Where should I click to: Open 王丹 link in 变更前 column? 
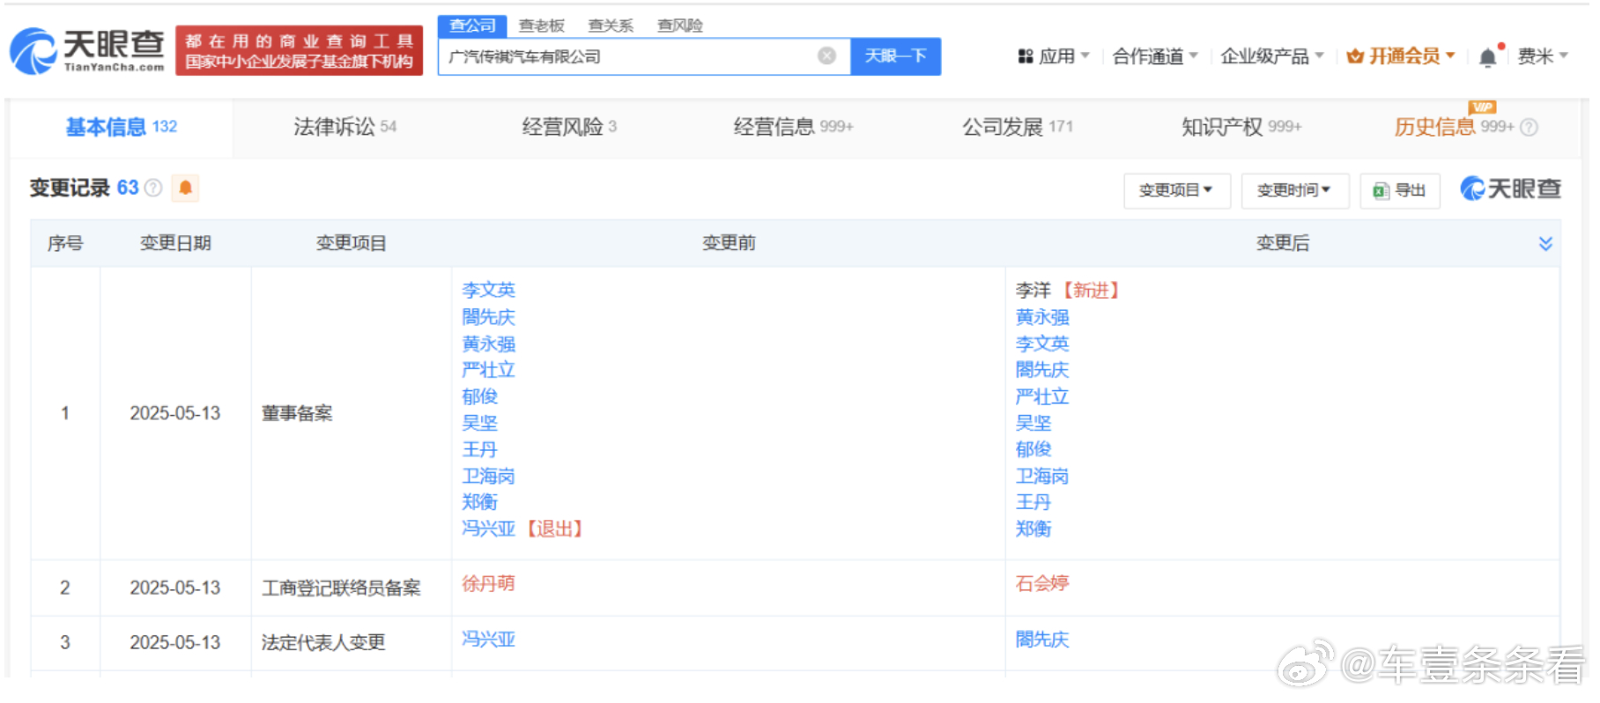tap(479, 449)
